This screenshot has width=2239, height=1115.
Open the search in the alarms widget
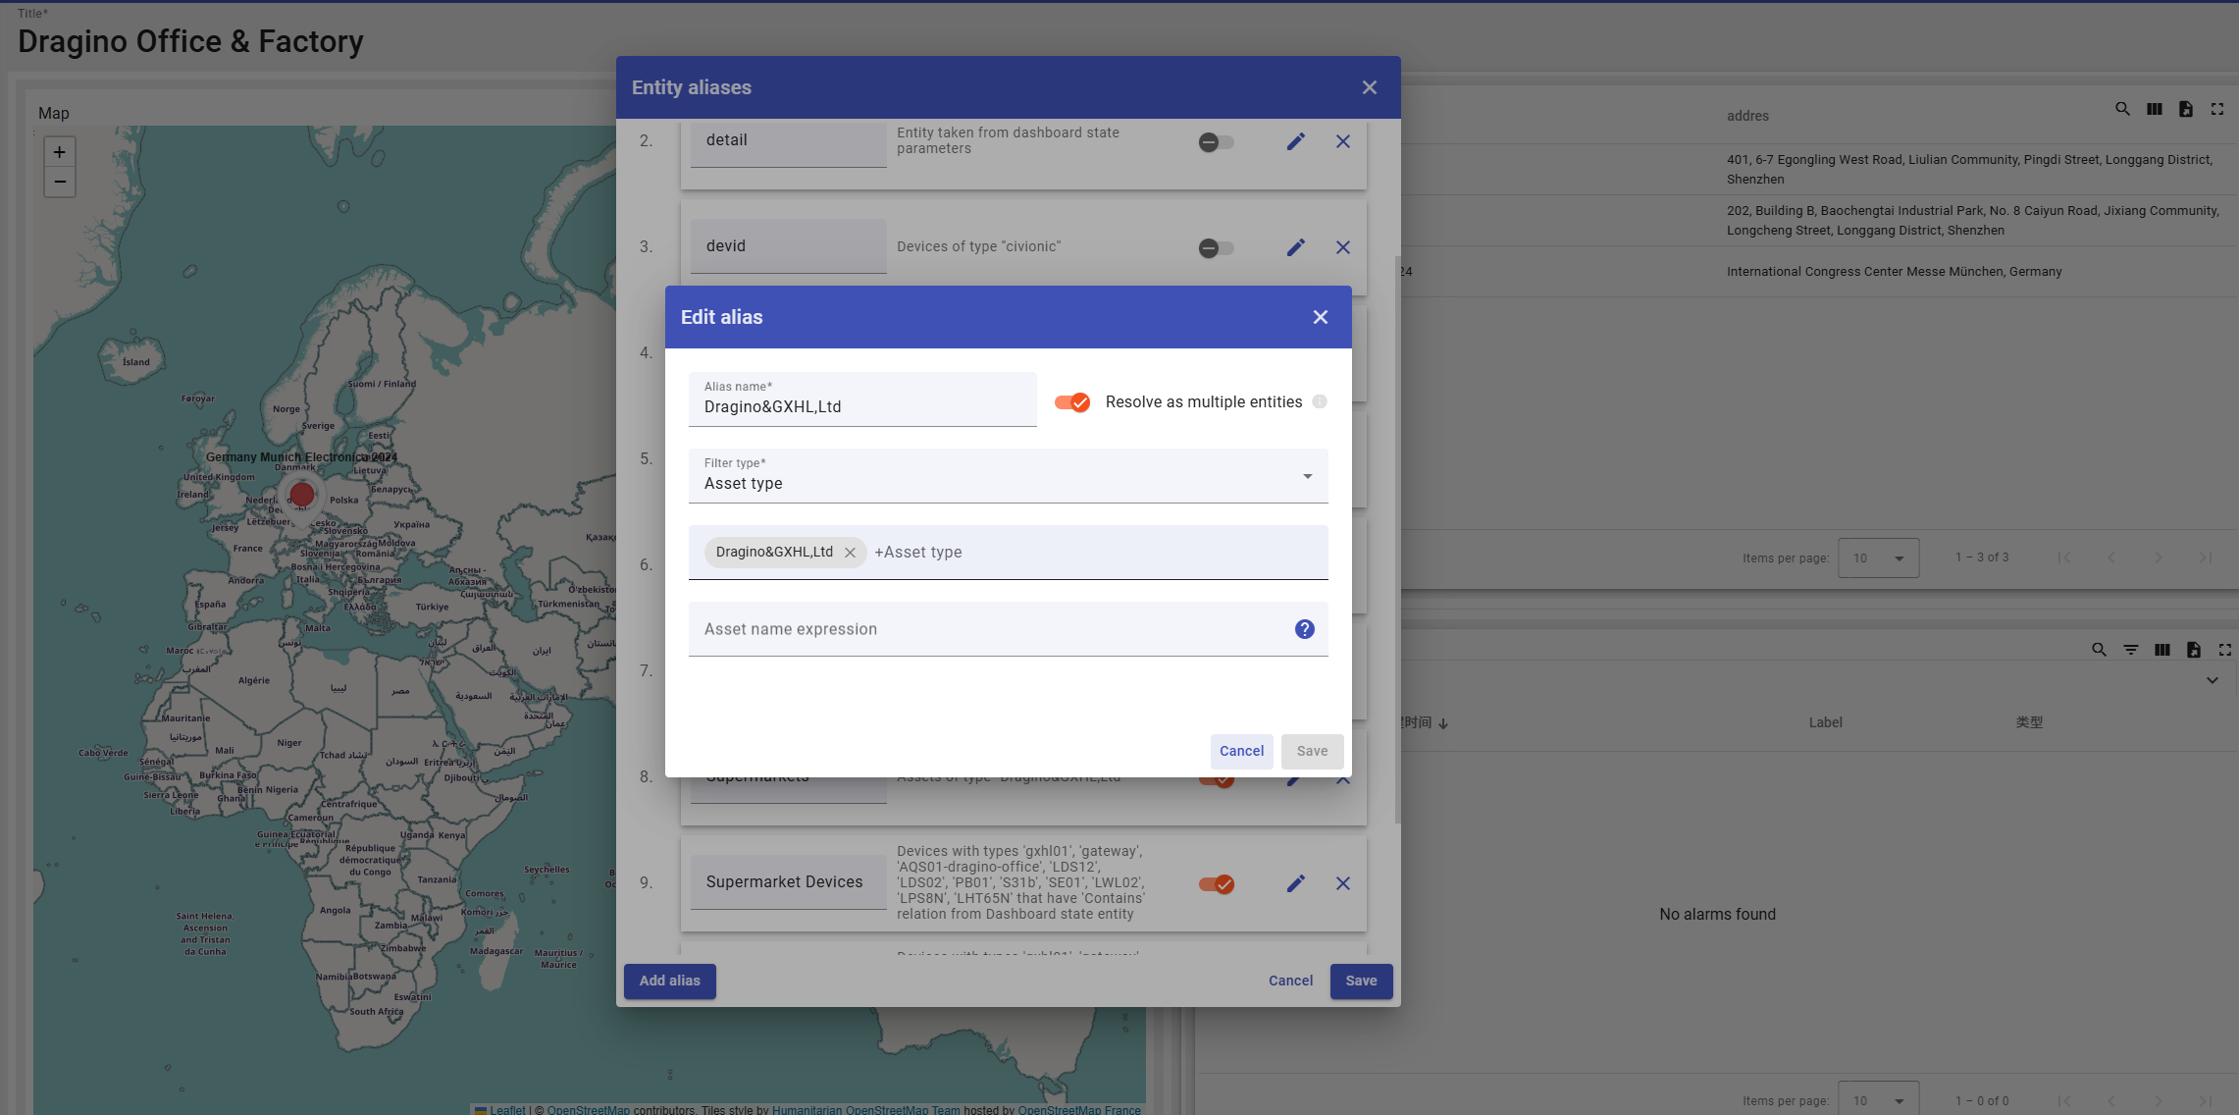click(2099, 650)
